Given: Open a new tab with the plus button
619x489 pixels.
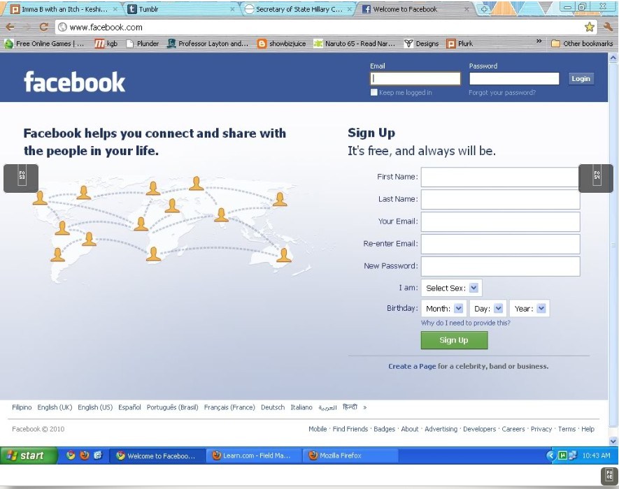Looking at the screenshot, I should tap(484, 10).
